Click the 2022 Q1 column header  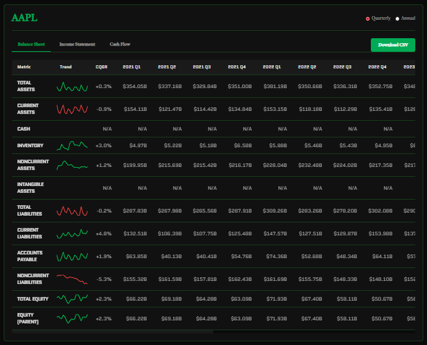point(272,67)
